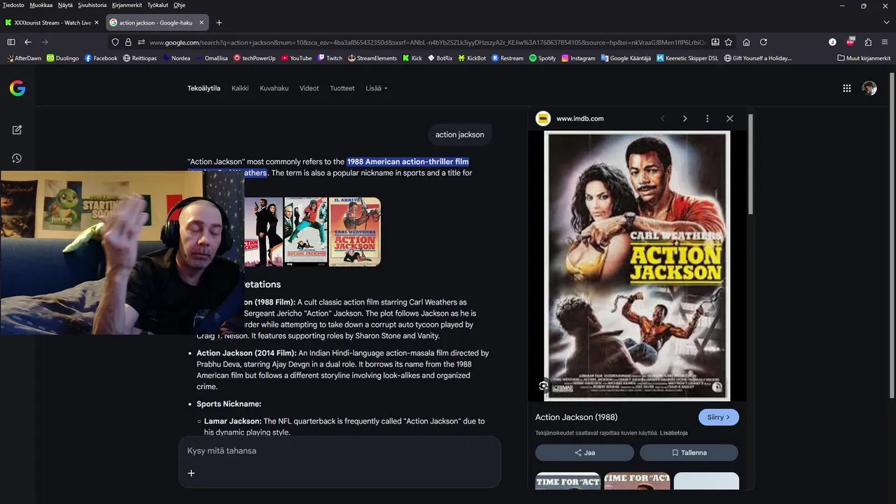This screenshot has height=504, width=896.
Task: Open AI mode history clock icon
Action: tap(17, 158)
